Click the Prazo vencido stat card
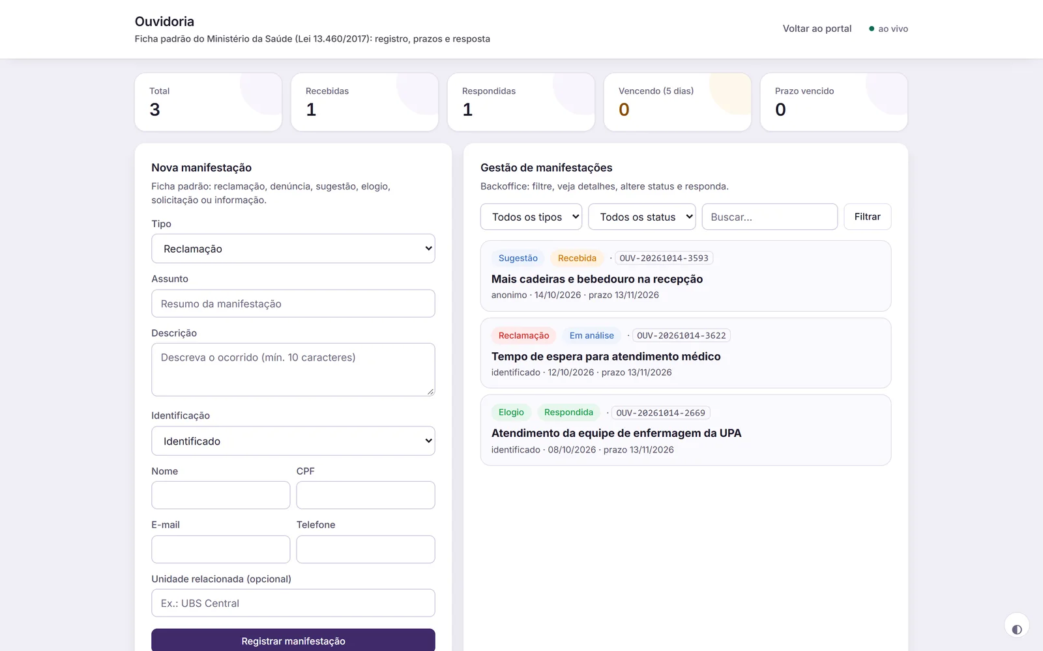This screenshot has height=651, width=1043. coord(834,102)
